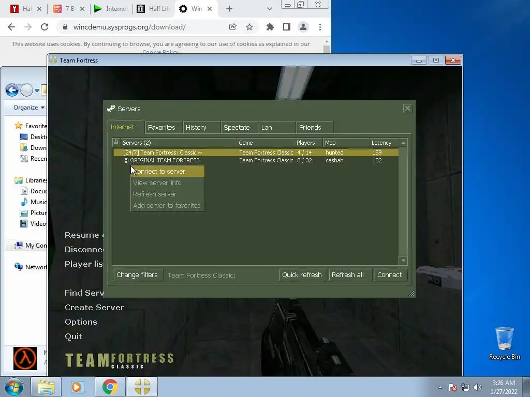Open the Friends tab

[314, 128]
